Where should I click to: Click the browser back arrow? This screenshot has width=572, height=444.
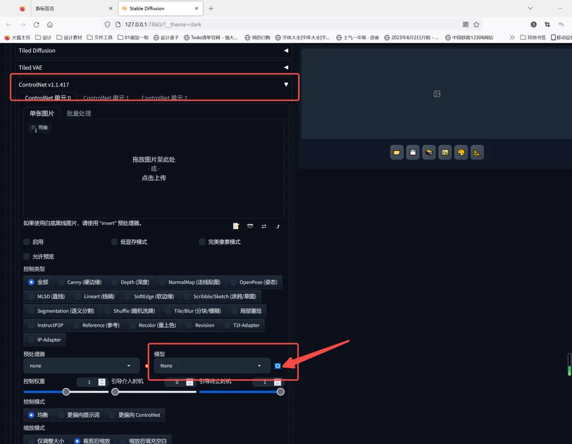[x=9, y=24]
